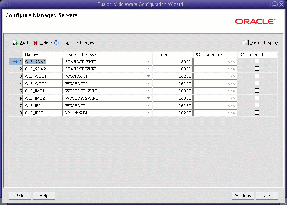The height and width of the screenshot is (205, 287).
Task: Open Help for this wizard page
Action: point(44,196)
